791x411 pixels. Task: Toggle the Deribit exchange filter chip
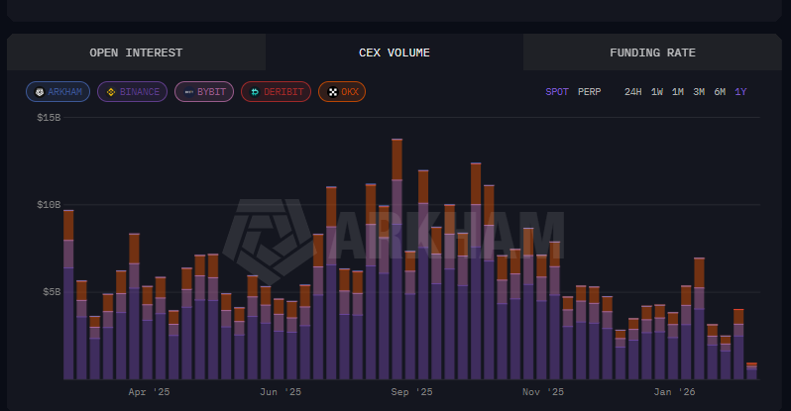pyautogui.click(x=276, y=92)
